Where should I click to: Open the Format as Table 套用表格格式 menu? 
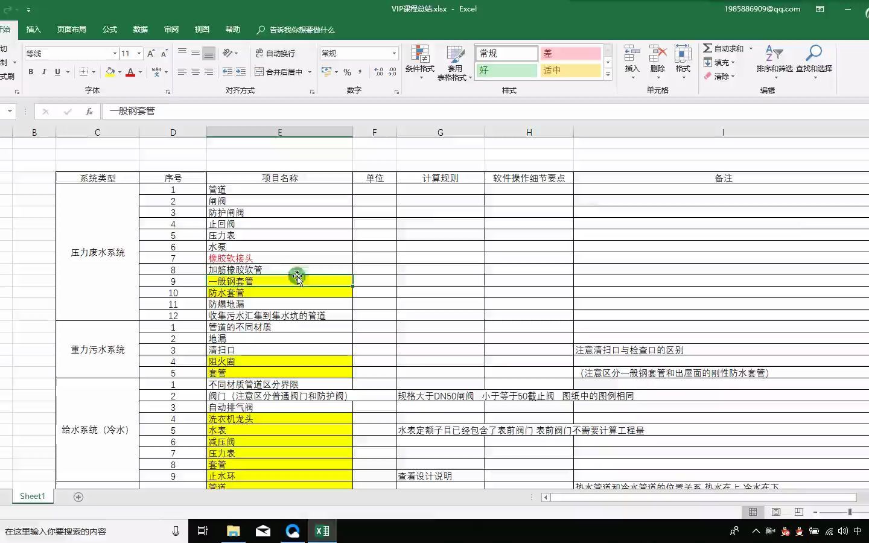454,62
